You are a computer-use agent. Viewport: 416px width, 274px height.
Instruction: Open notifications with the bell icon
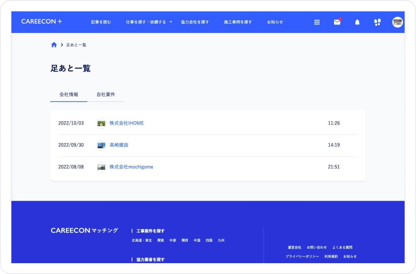pyautogui.click(x=357, y=22)
